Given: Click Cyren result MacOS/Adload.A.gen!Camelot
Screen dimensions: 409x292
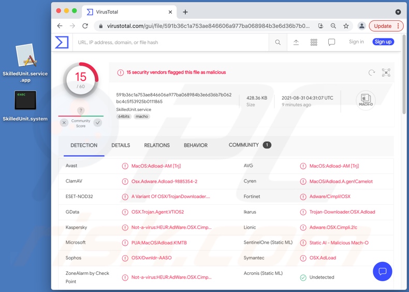Looking at the screenshot, I should pyautogui.click(x=341, y=182).
